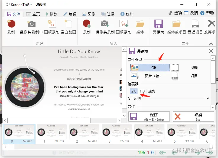
Task: Open the 摄像头录制中 webcam recorder in the 新建 group
Action: coord(31,27)
